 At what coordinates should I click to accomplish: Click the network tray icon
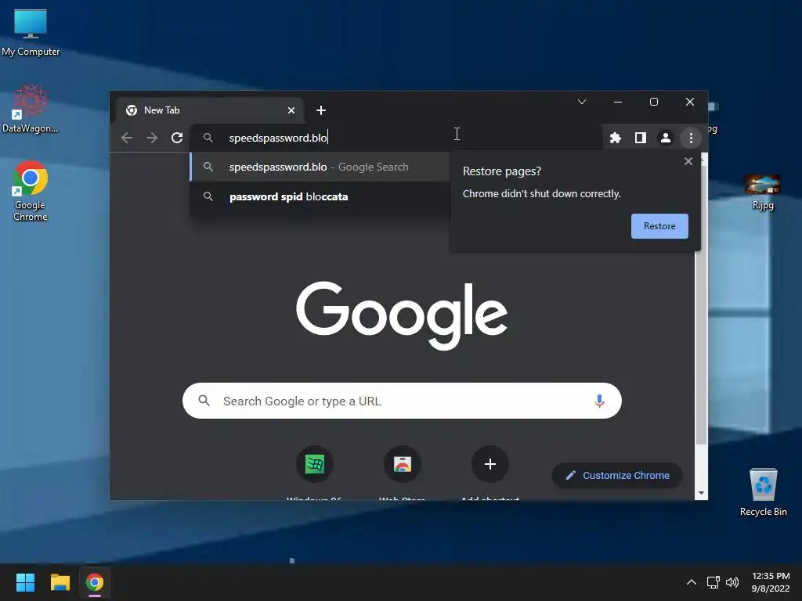coord(713,582)
